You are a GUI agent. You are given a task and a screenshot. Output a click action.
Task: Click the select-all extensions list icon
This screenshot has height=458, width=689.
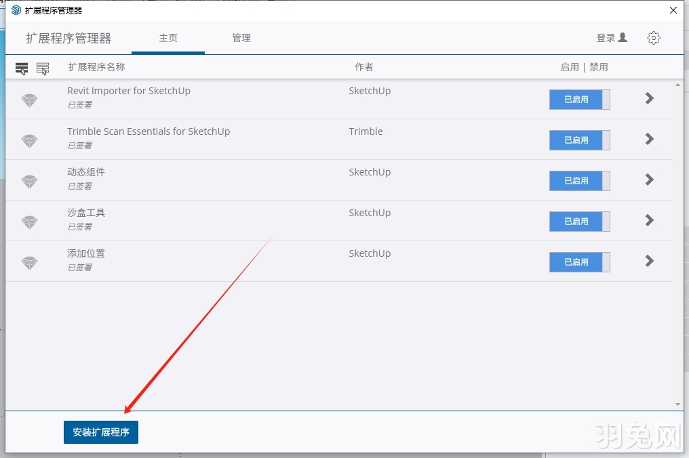pos(22,68)
